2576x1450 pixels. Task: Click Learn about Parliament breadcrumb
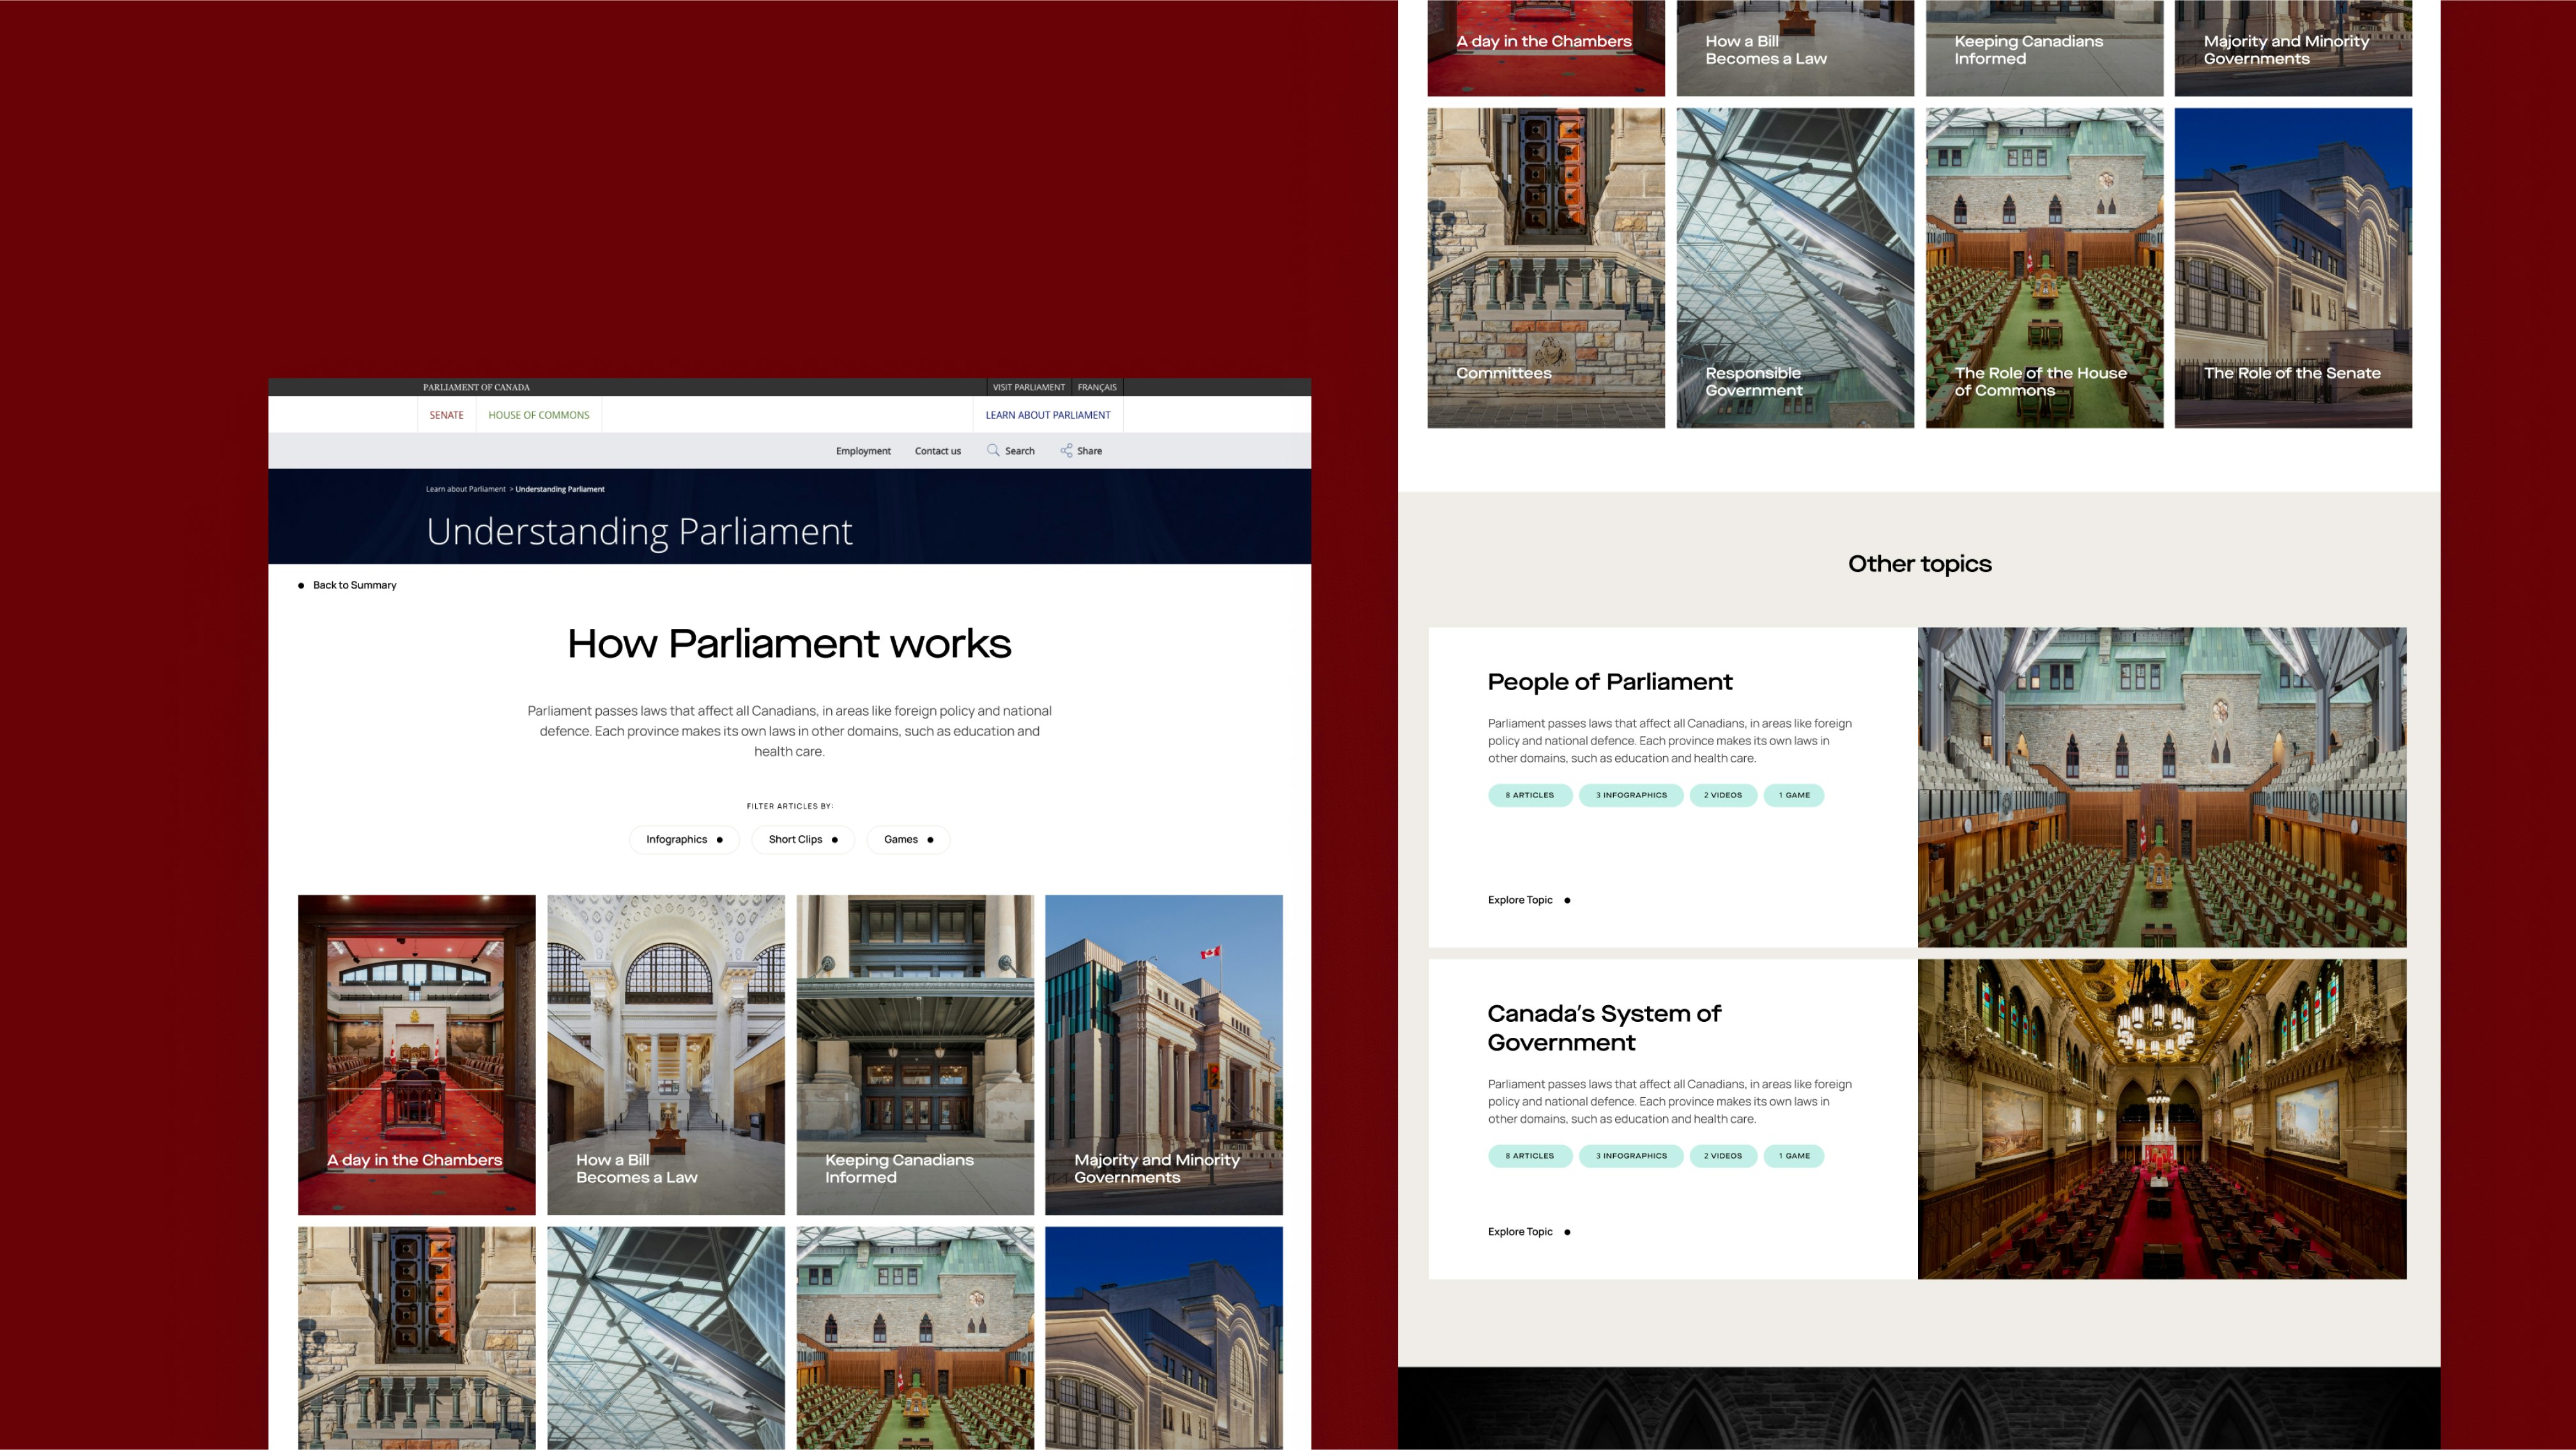[466, 489]
